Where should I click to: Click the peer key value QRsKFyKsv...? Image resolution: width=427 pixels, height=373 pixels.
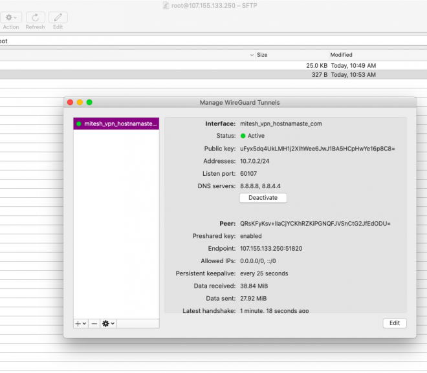point(315,224)
